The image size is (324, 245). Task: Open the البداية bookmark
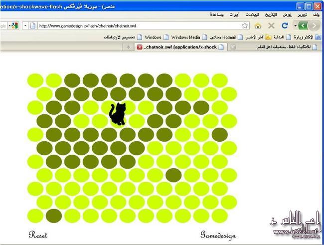(x=282, y=37)
